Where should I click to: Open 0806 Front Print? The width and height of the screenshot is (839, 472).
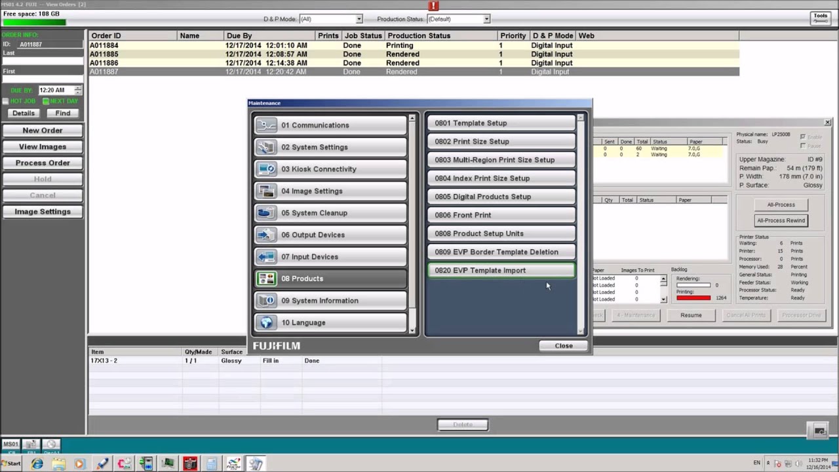point(501,215)
